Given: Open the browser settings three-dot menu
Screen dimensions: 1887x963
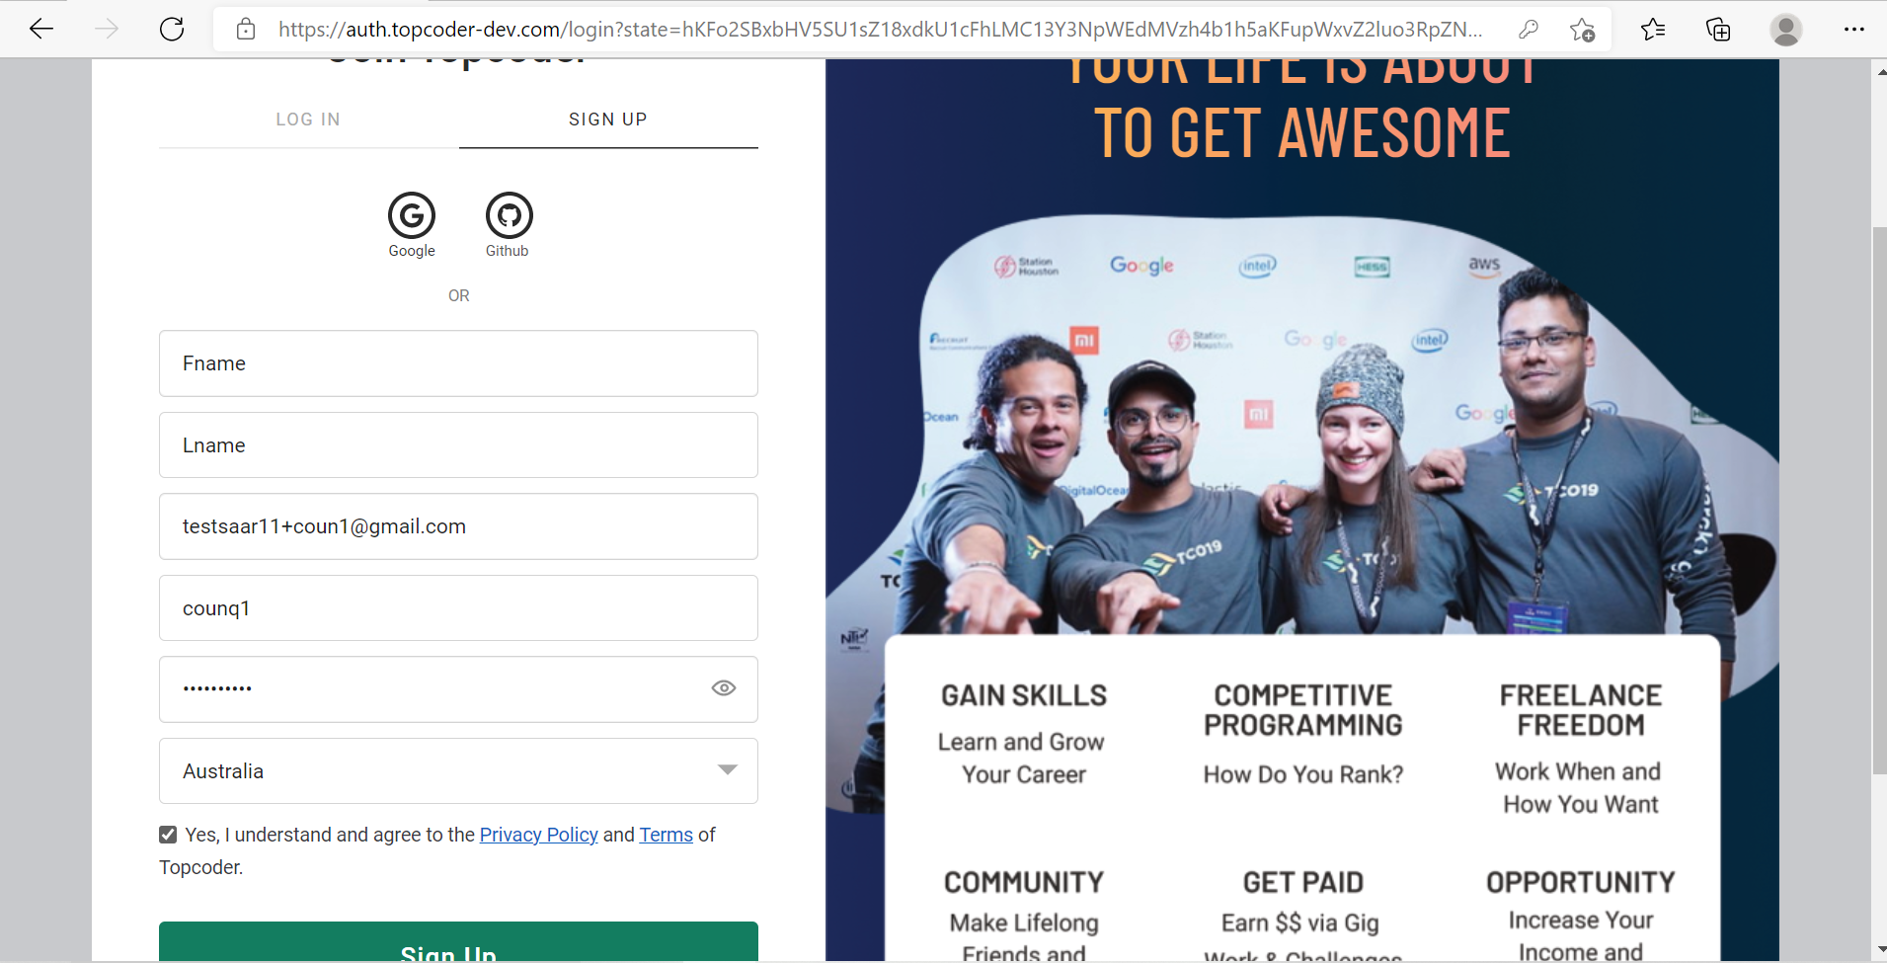Looking at the screenshot, I should coord(1856,31).
